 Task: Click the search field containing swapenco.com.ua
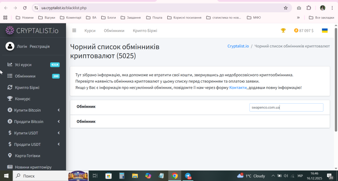(x=286, y=107)
